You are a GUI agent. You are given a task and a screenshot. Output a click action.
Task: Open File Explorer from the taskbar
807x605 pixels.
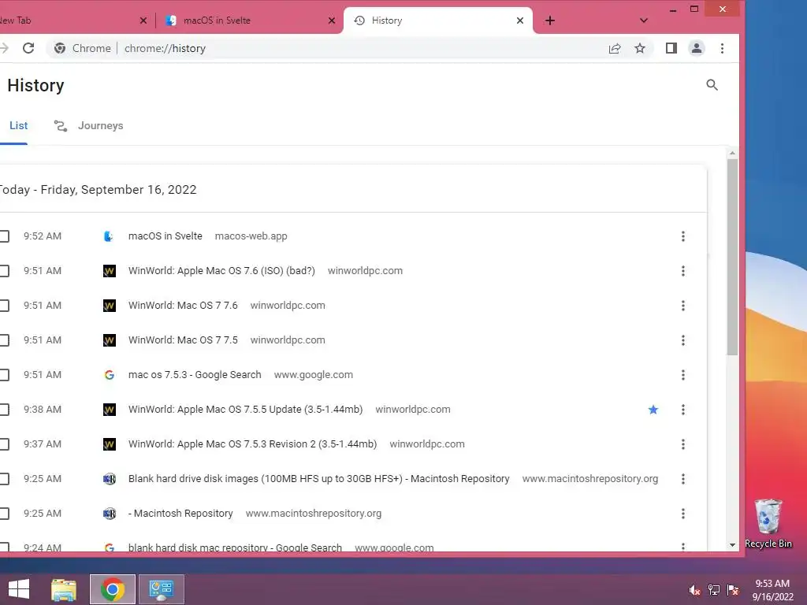pos(64,589)
